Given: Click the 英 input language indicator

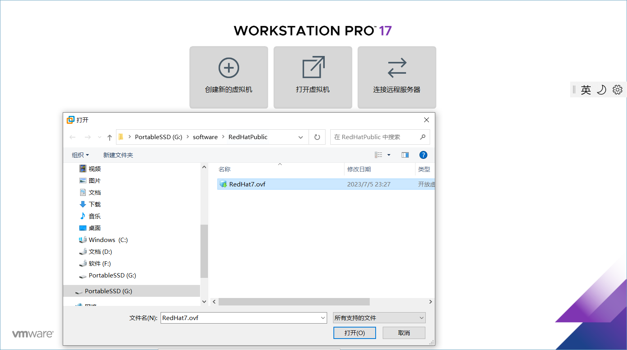Looking at the screenshot, I should pyautogui.click(x=586, y=90).
